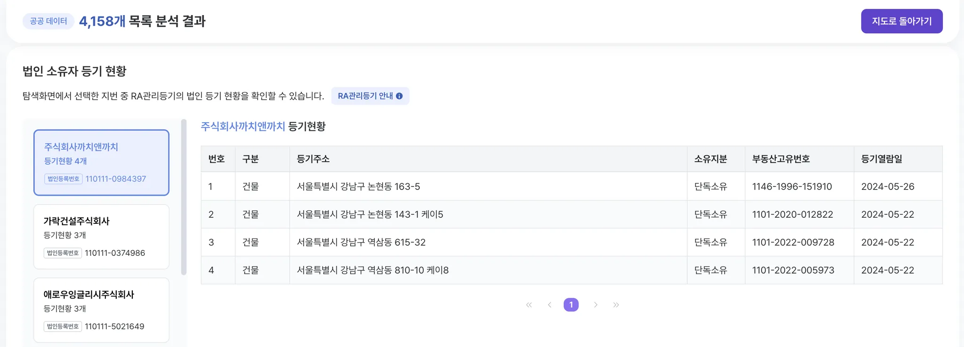Click the company list vertical scrollbar
This screenshot has width=964, height=347.
coord(184,197)
